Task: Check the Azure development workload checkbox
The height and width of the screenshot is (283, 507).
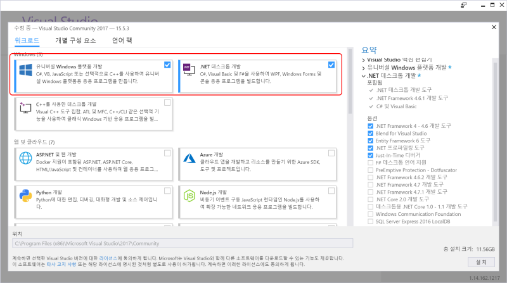Action: coord(331,153)
